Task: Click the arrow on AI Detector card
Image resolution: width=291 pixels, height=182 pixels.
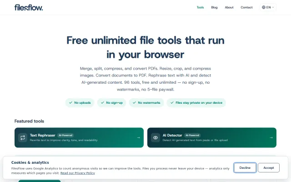Action: [271, 137]
